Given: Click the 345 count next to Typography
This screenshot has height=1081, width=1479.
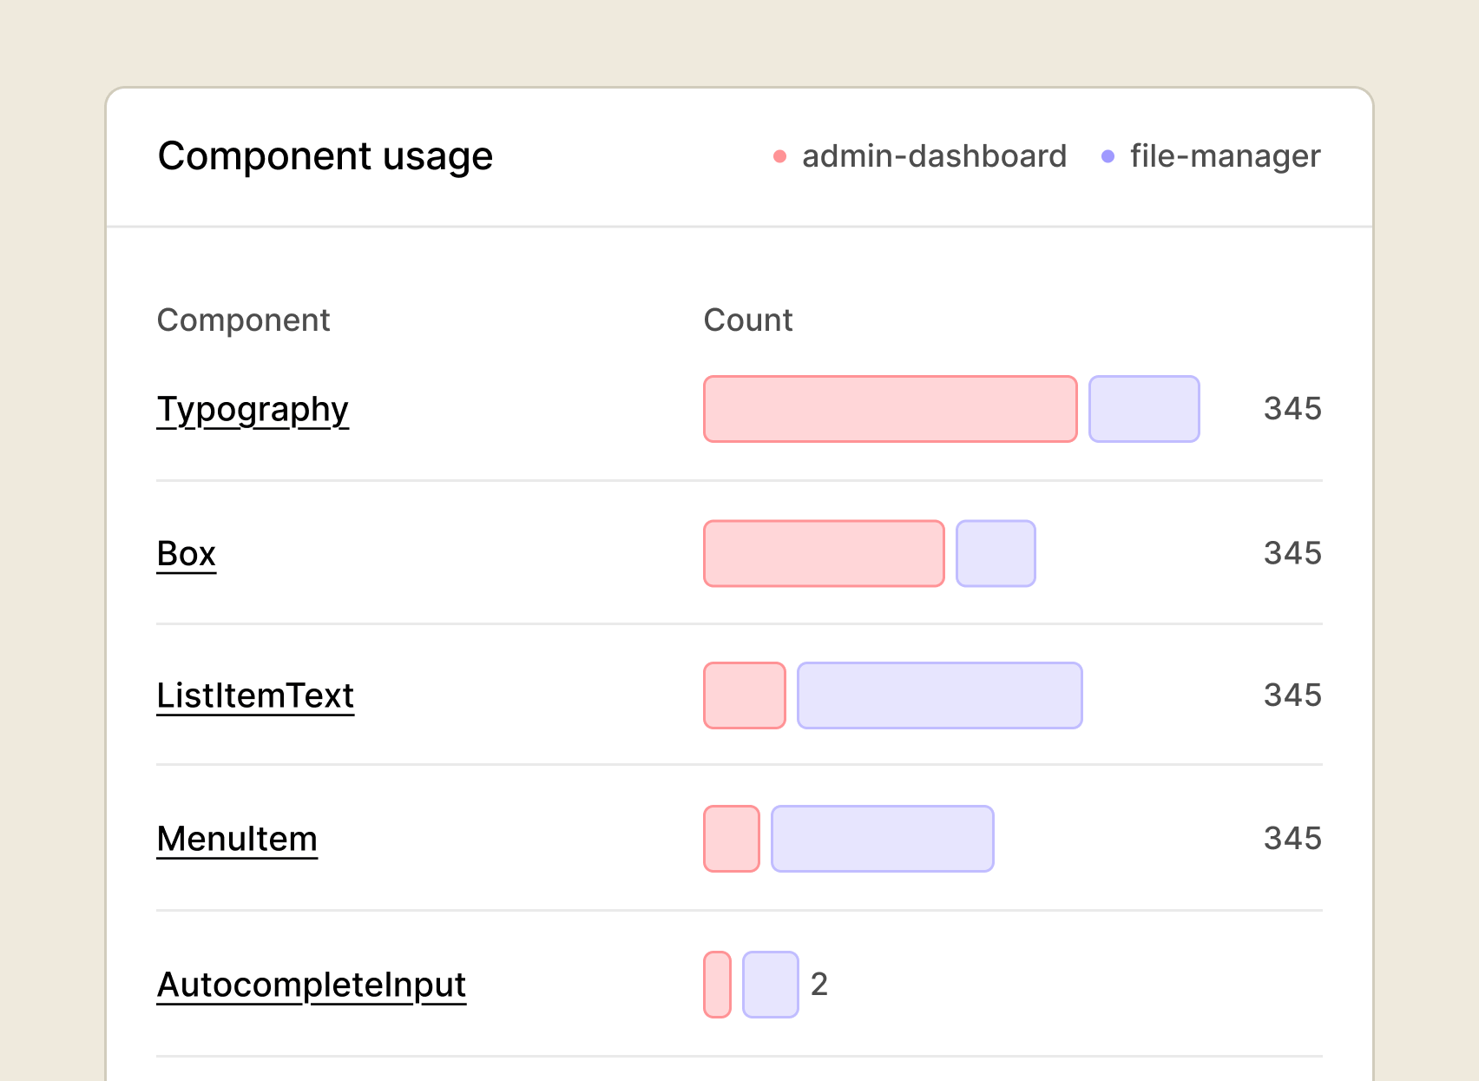Looking at the screenshot, I should click(x=1292, y=409).
